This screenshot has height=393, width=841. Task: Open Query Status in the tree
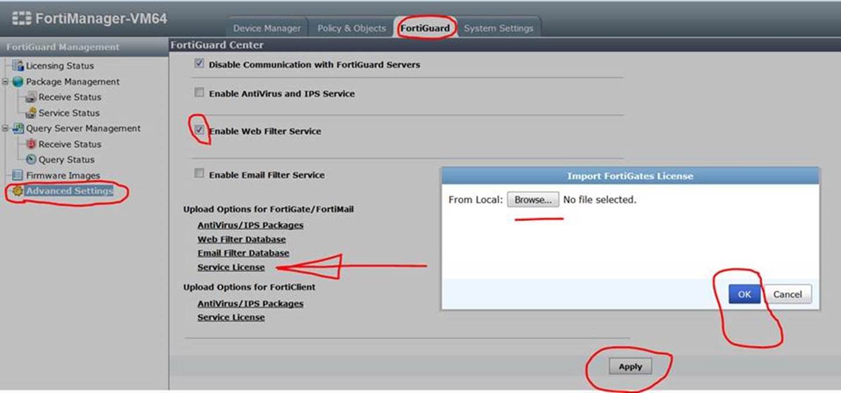click(66, 160)
